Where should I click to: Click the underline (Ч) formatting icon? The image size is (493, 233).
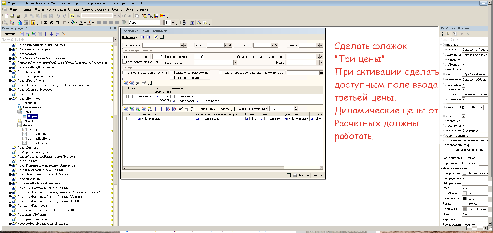58,23
